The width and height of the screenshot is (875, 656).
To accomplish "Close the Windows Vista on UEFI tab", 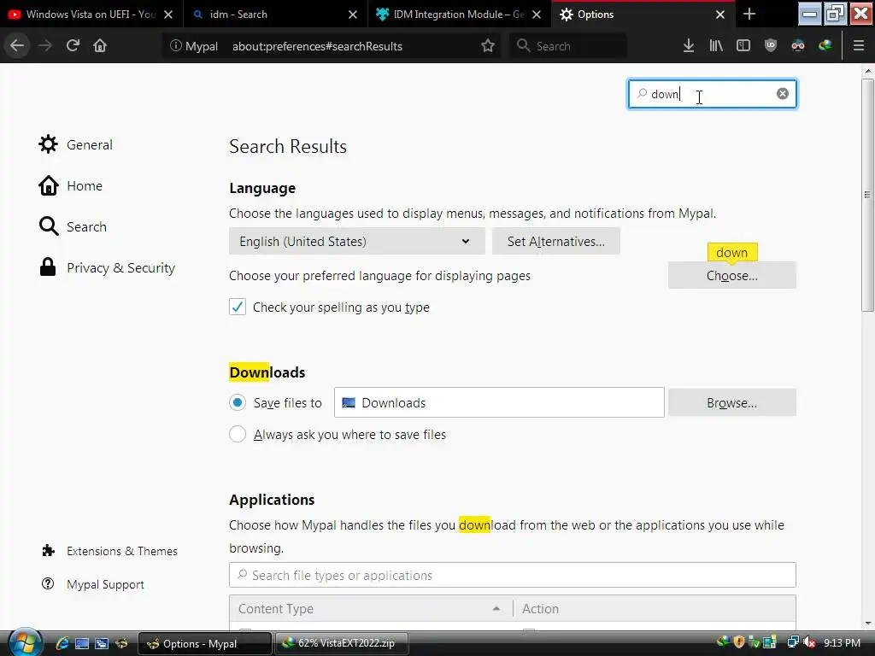I will point(168,15).
